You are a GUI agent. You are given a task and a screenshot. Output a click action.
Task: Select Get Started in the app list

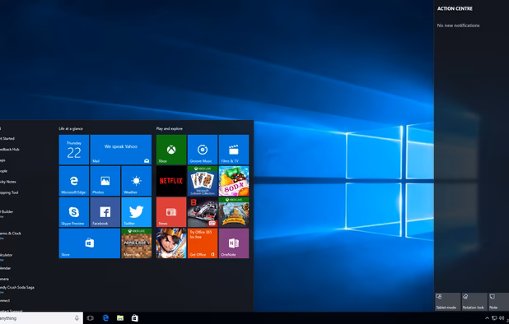pos(7,138)
